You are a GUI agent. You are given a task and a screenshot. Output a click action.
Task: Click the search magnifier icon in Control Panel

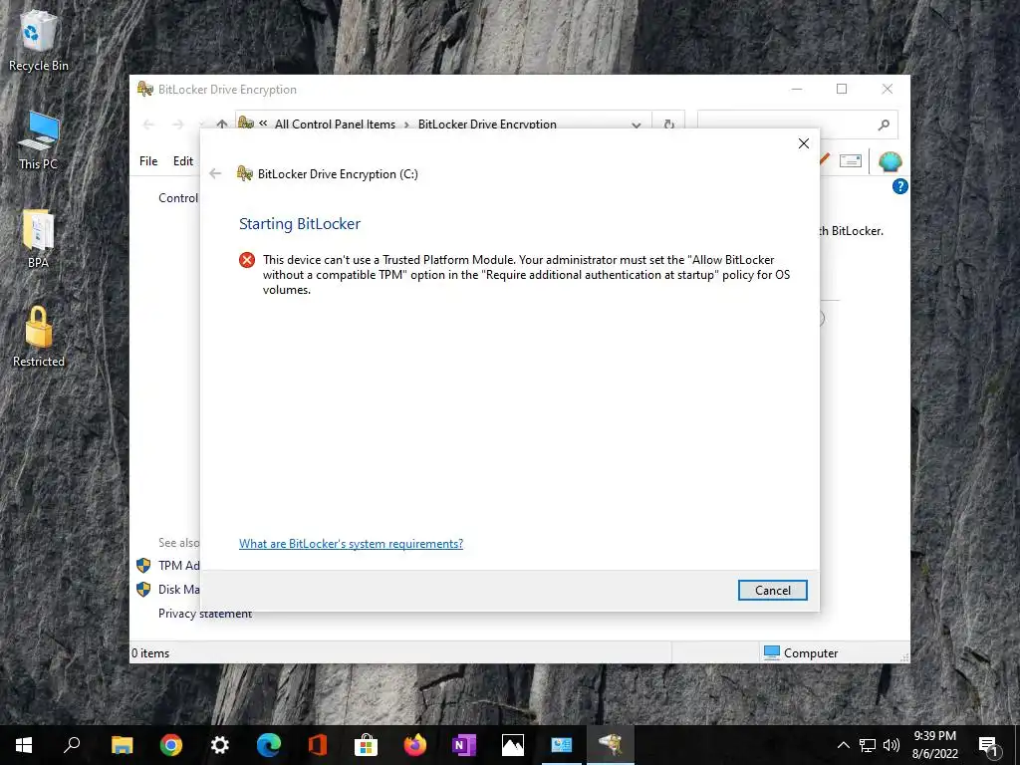pos(884,125)
